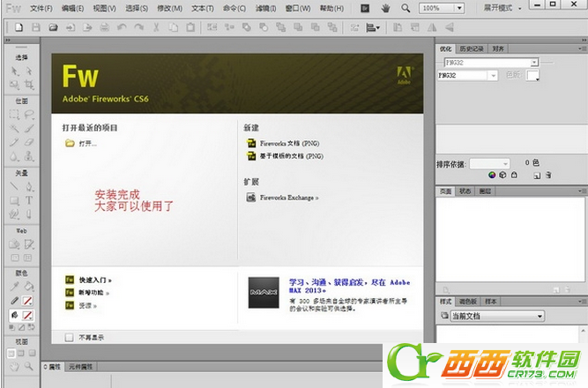Select the vector Pen tool

(29, 186)
